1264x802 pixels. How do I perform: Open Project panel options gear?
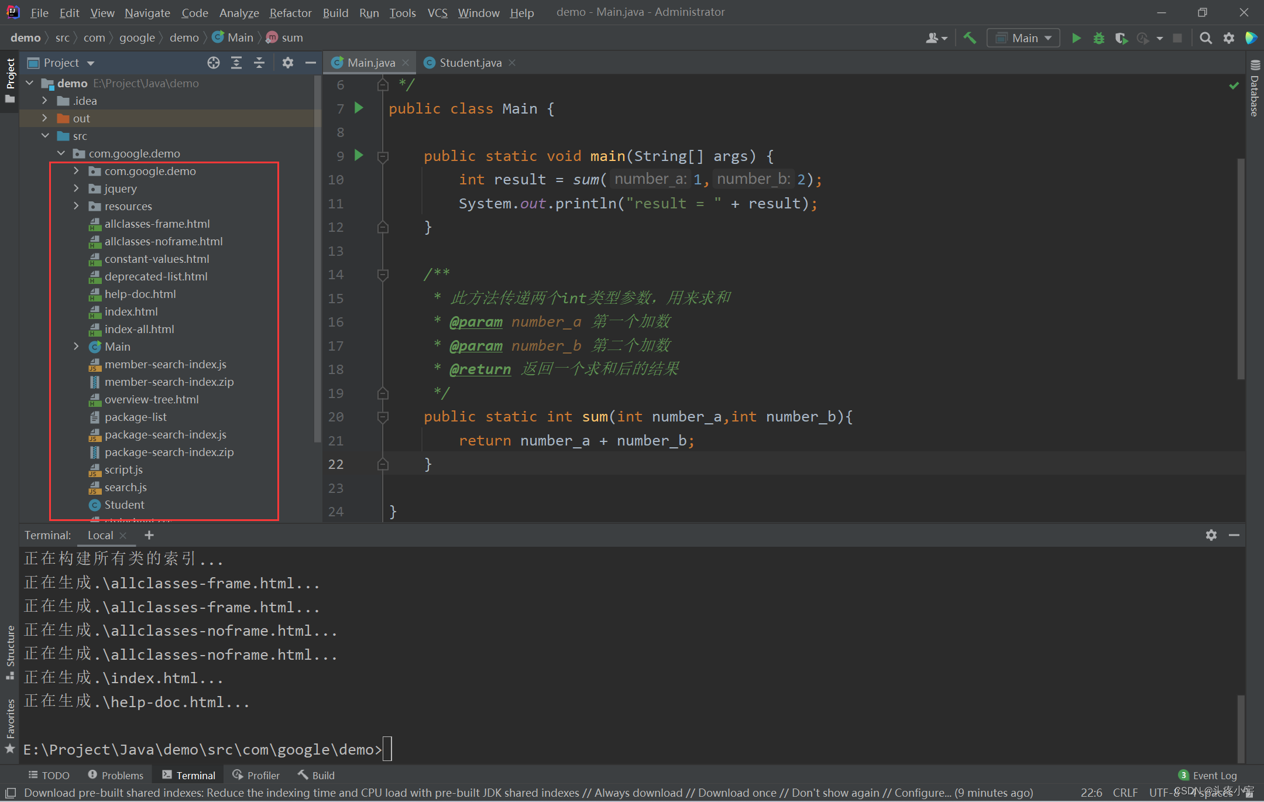click(287, 63)
